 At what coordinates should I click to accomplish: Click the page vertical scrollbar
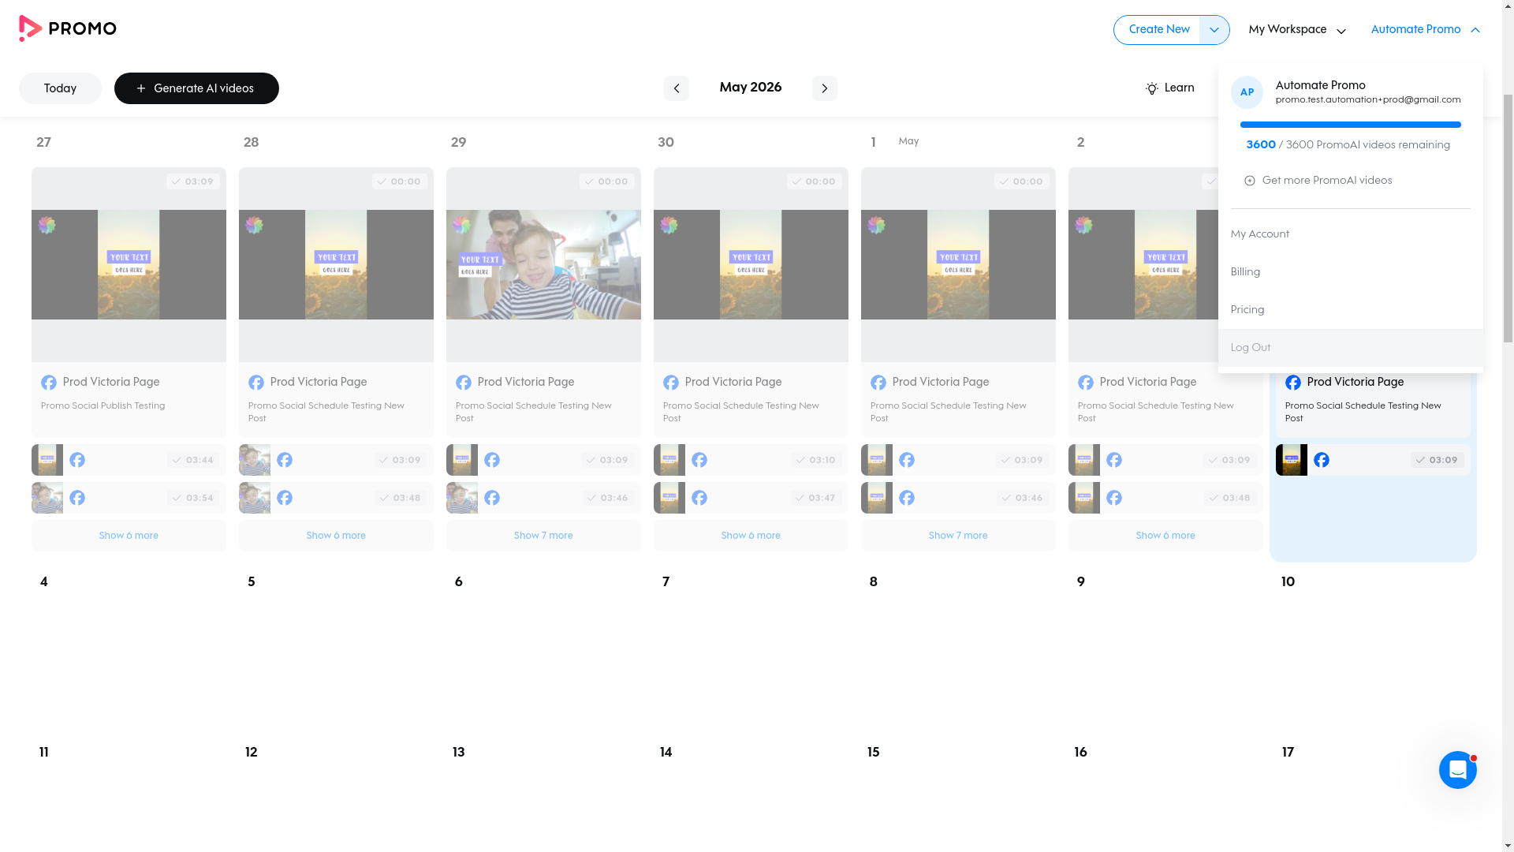[x=1508, y=217]
